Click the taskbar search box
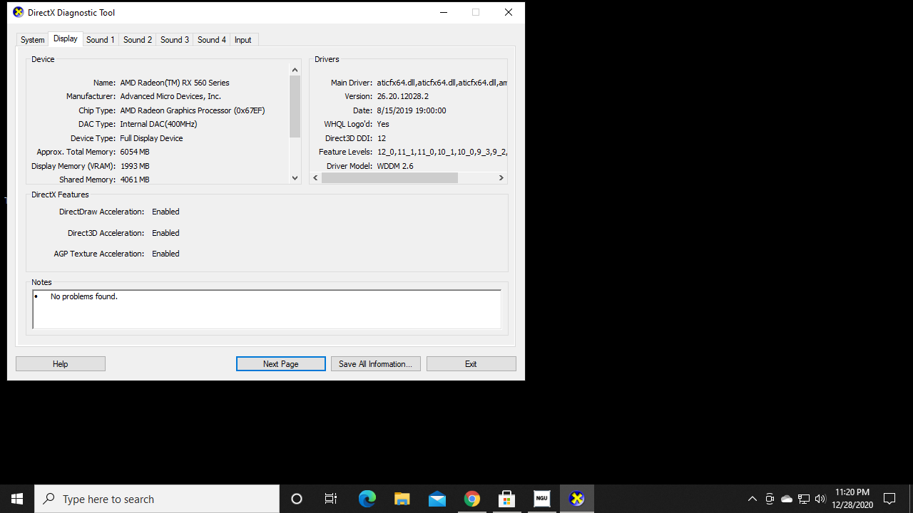The image size is (913, 513). 157,499
